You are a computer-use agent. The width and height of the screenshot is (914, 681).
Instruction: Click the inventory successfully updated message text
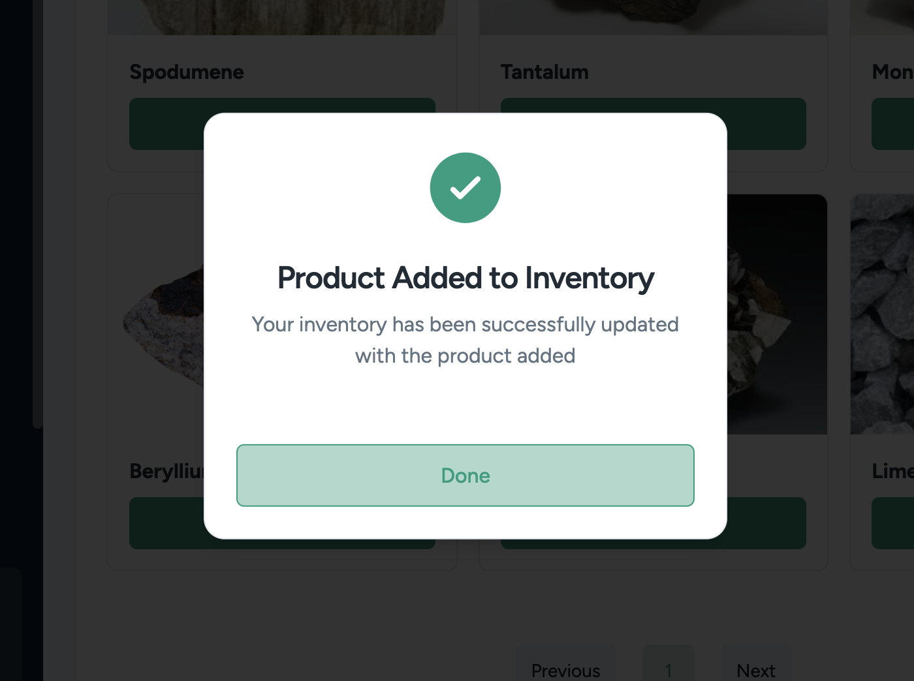coord(465,340)
